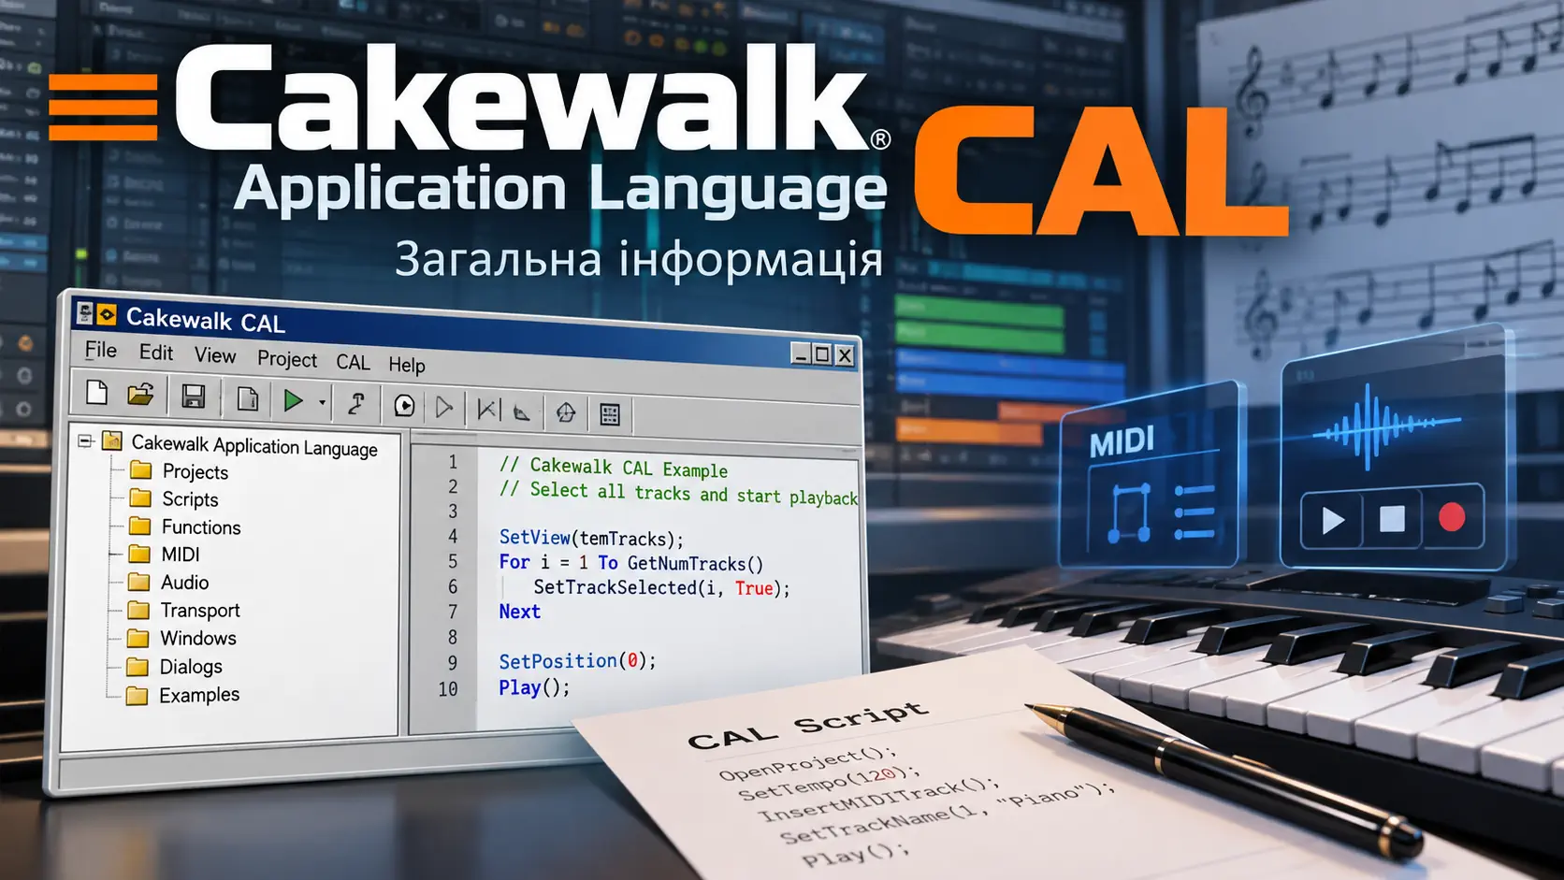
Task: Open the CAL menu
Action: (x=353, y=362)
